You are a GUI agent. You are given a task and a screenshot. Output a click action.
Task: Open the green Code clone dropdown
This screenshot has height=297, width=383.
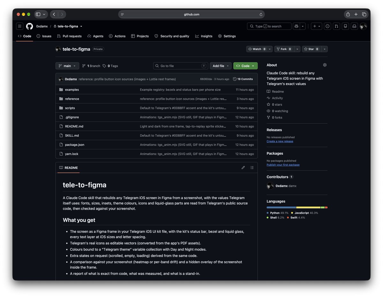(245, 66)
